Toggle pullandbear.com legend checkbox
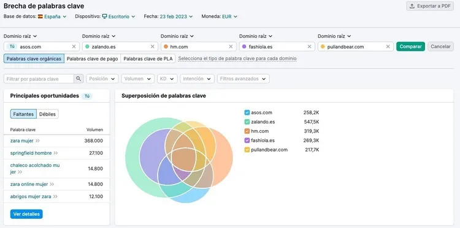The height and width of the screenshot is (228, 460). [x=247, y=150]
